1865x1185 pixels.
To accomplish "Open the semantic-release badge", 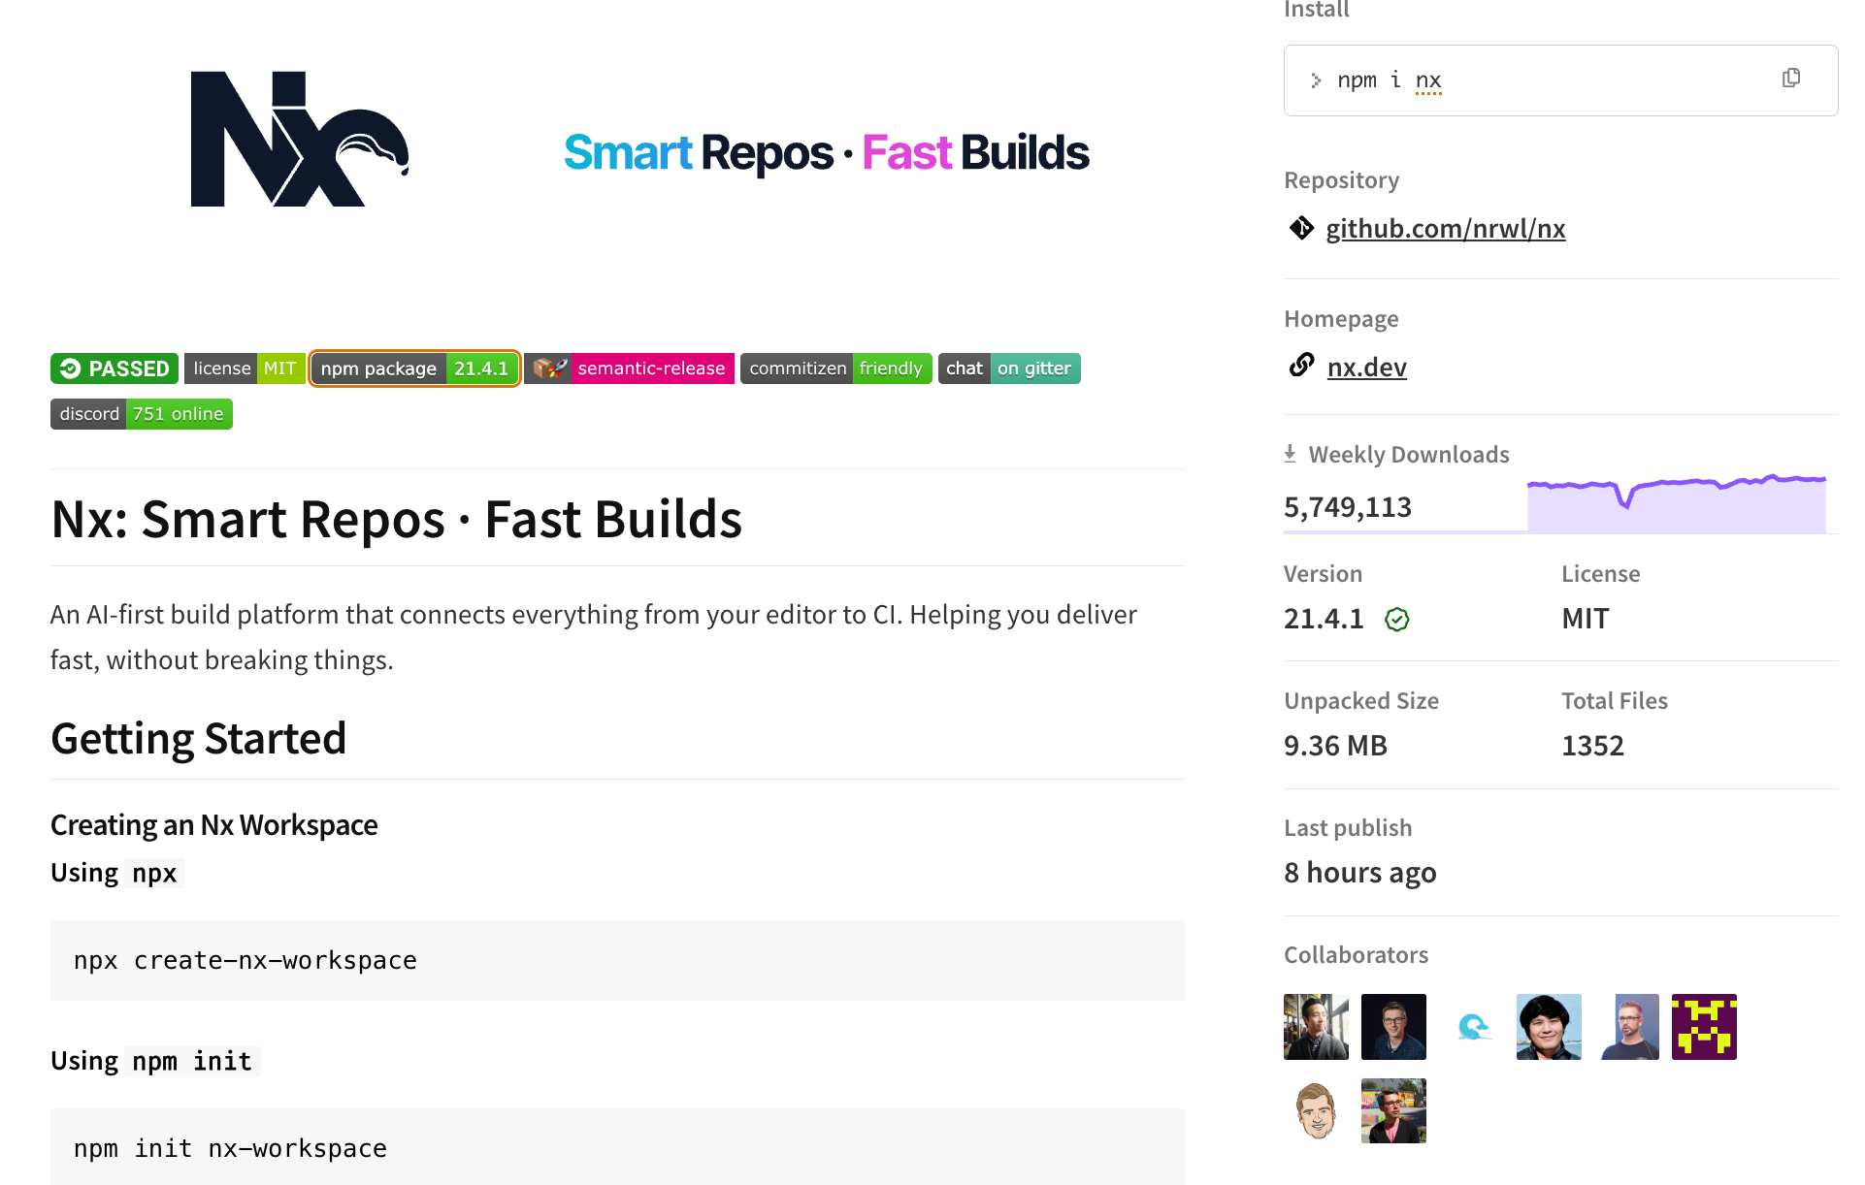I will click(629, 368).
